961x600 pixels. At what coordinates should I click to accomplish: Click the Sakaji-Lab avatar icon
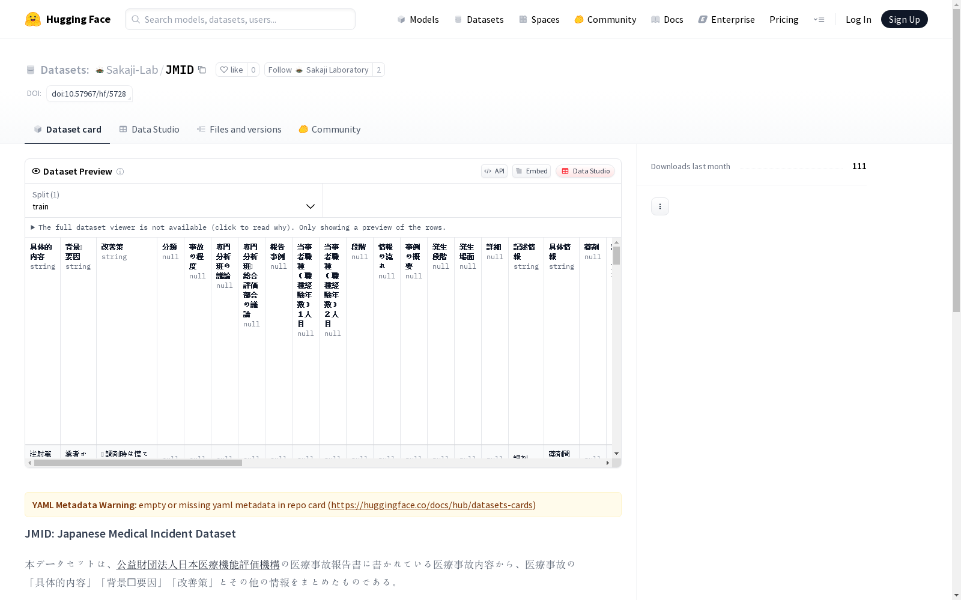coord(100,70)
